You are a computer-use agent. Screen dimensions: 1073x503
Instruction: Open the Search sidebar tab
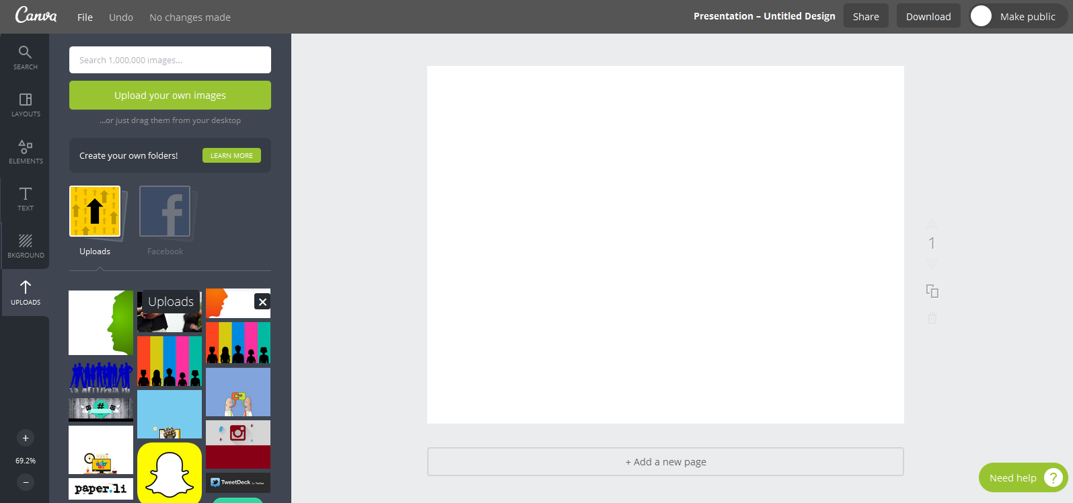[25, 58]
